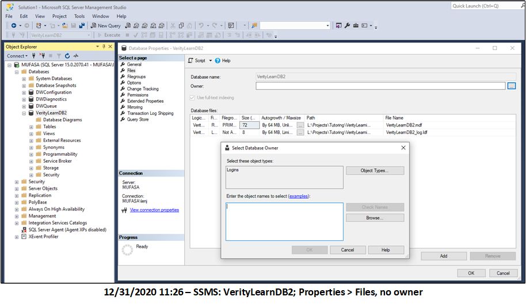Viewport: 526px width, 304px height.
Task: Open the Connect dropdown in Object Explorer
Action: pos(17,56)
